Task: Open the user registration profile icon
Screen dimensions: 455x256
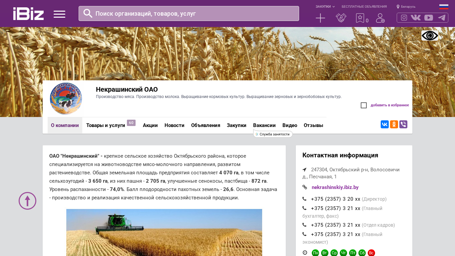Action: click(380, 18)
